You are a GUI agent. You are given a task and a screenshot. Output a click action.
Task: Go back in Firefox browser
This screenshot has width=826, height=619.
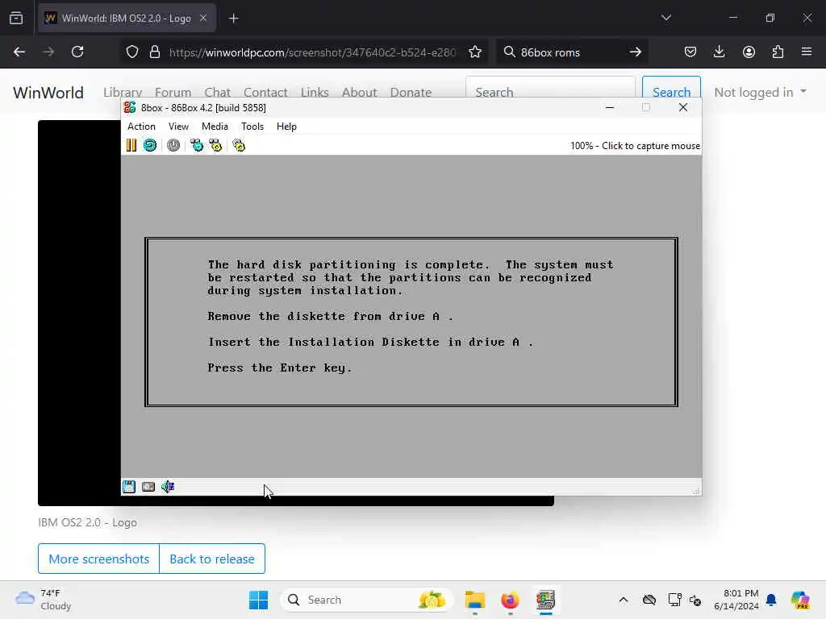(19, 52)
